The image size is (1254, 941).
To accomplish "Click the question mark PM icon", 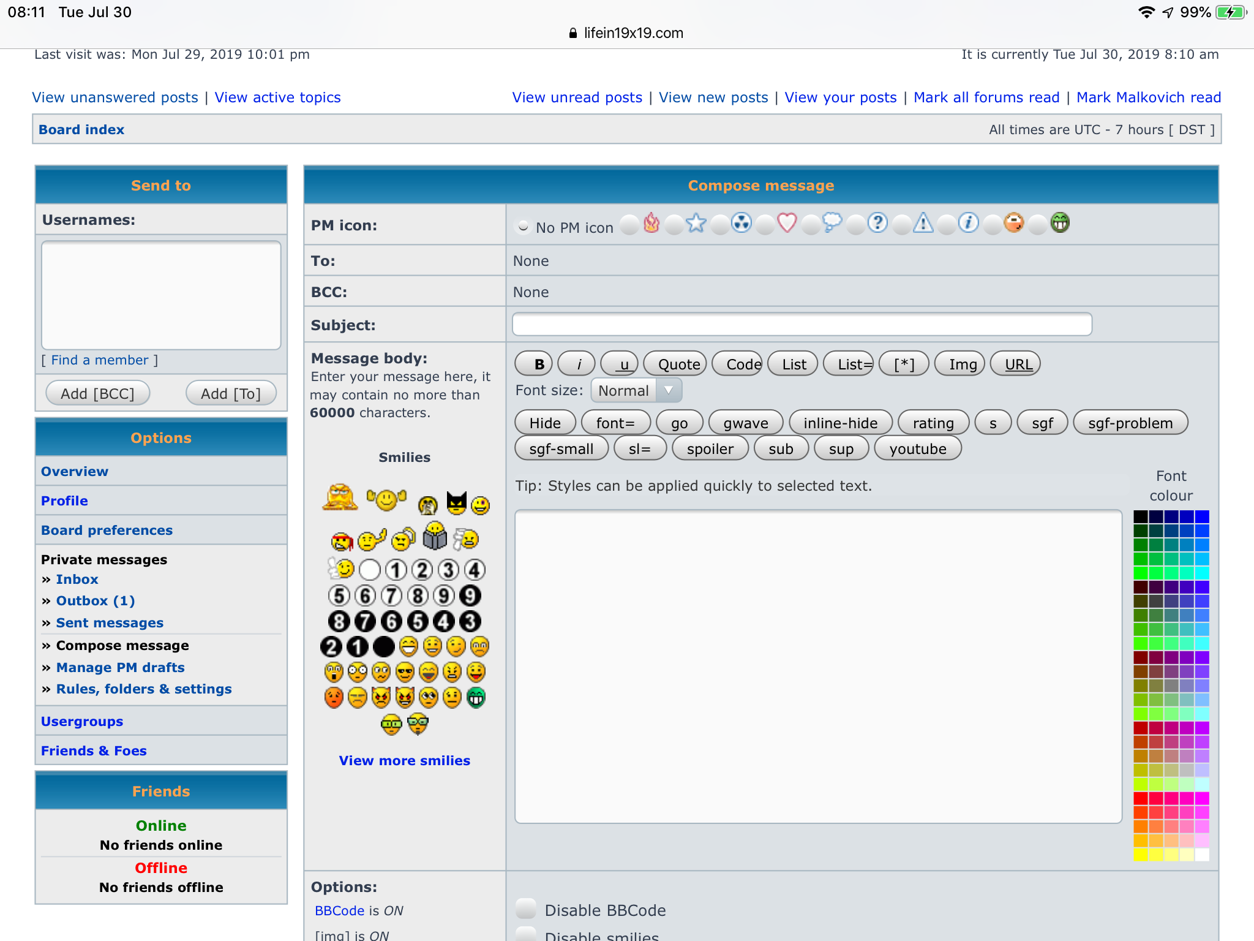I will pos(877,223).
